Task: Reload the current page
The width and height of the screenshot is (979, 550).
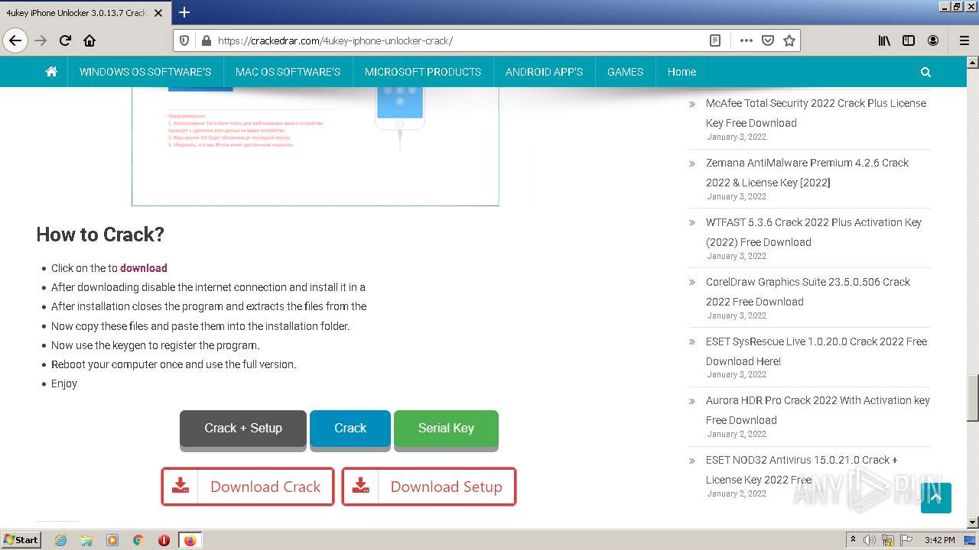Action: [65, 40]
